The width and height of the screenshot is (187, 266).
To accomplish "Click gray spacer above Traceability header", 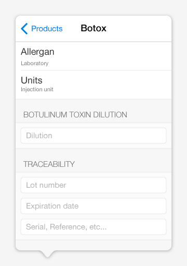I will click(x=94, y=153).
